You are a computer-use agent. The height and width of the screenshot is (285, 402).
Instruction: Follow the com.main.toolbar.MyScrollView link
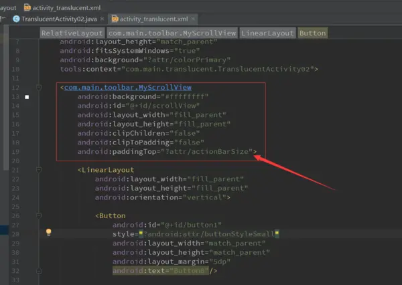[128, 88]
